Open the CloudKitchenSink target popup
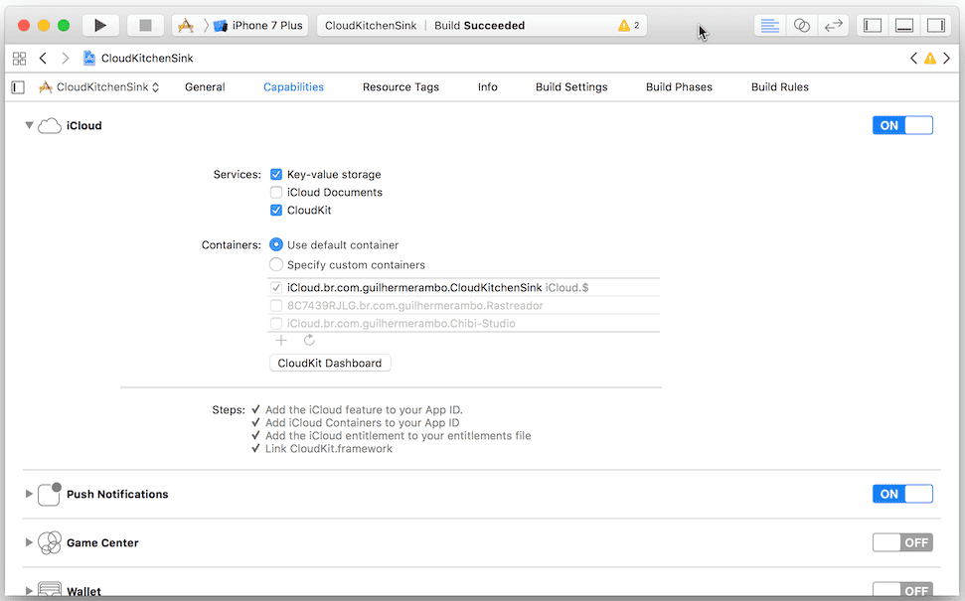This screenshot has height=601, width=965. [x=98, y=87]
